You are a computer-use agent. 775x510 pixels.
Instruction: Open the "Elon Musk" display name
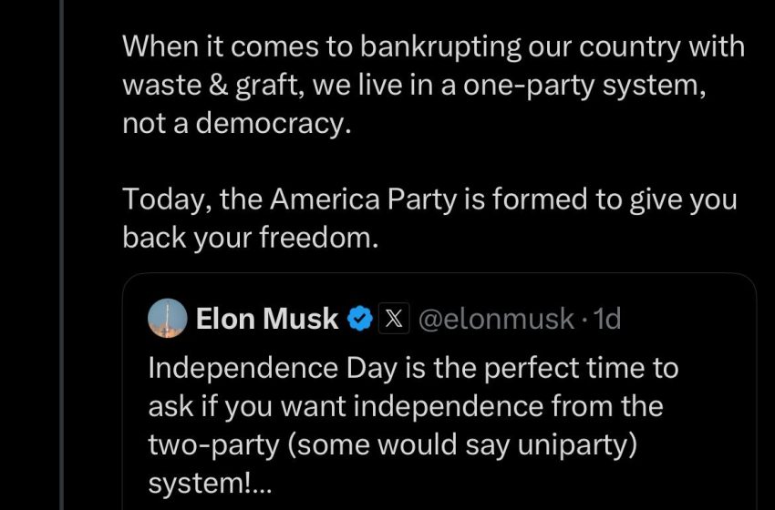(266, 319)
